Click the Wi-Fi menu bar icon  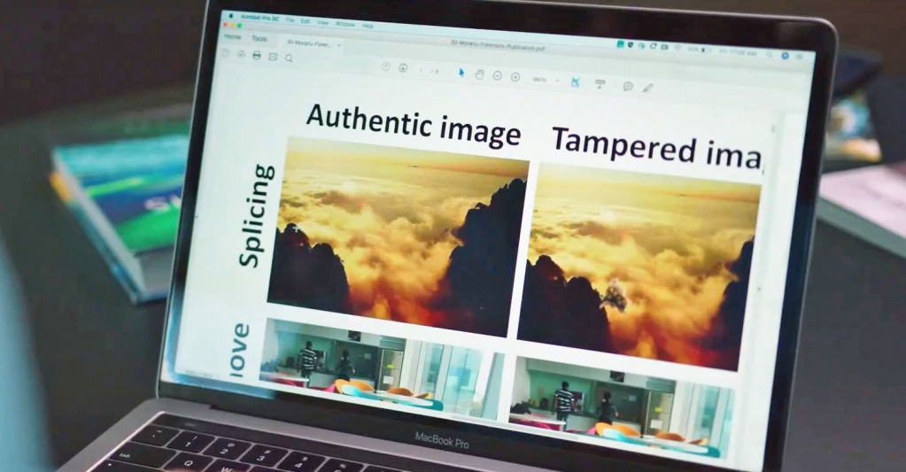(x=678, y=48)
